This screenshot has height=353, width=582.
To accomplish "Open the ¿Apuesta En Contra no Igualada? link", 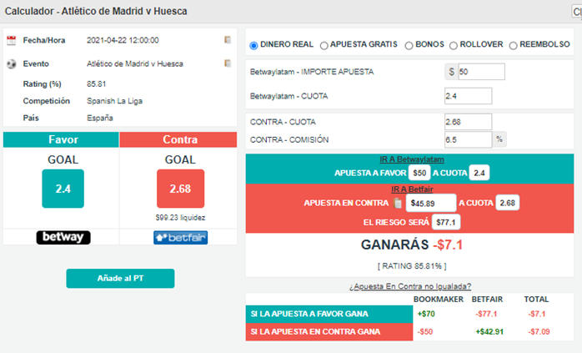I will [410, 286].
